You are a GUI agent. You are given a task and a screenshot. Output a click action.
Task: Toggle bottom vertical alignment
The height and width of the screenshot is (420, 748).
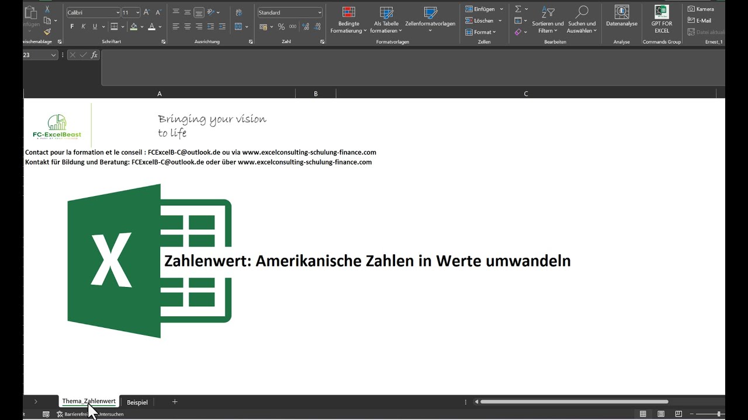pyautogui.click(x=199, y=12)
